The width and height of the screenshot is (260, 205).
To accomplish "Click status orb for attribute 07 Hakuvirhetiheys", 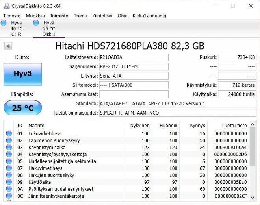I will (x=9, y=168).
